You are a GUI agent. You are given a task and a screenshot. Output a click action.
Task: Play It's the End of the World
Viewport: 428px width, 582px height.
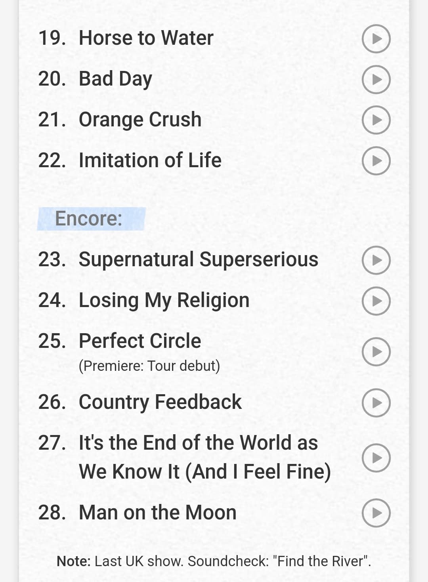click(376, 458)
